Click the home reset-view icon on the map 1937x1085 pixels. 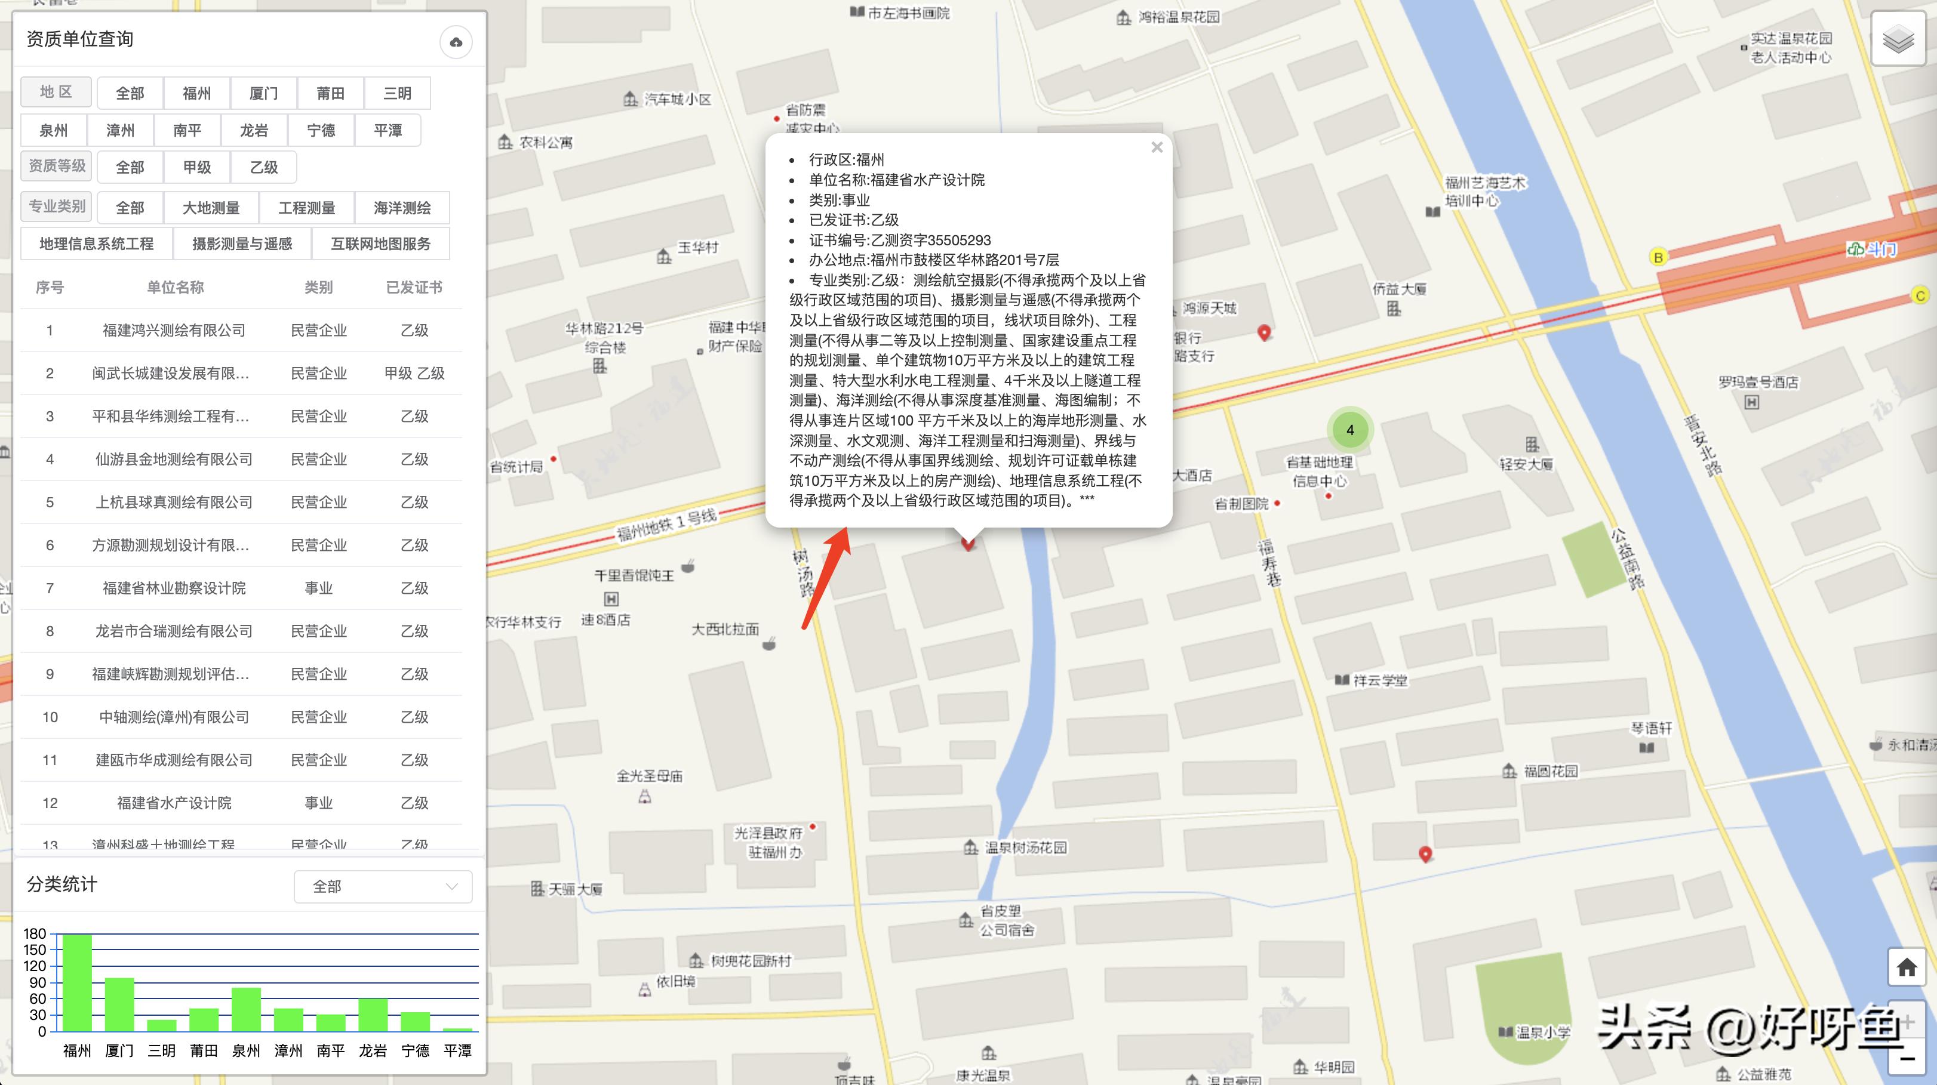coord(1908,967)
